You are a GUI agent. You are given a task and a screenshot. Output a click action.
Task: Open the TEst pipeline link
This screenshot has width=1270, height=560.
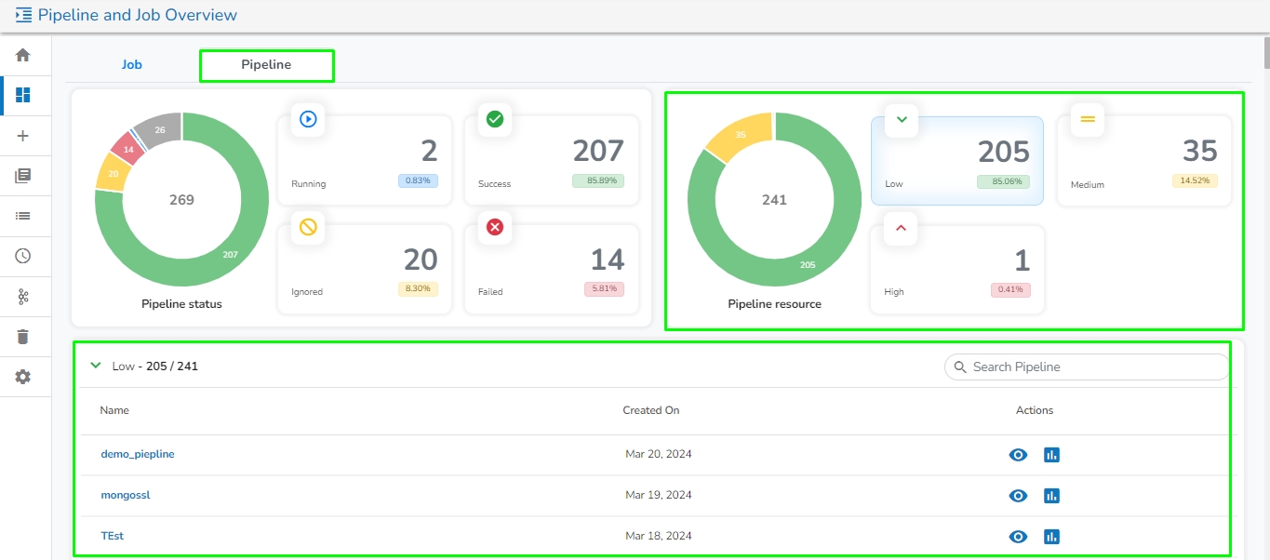pyautogui.click(x=112, y=537)
